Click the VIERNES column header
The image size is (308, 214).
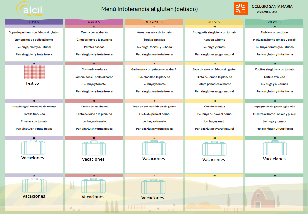tap(274, 22)
